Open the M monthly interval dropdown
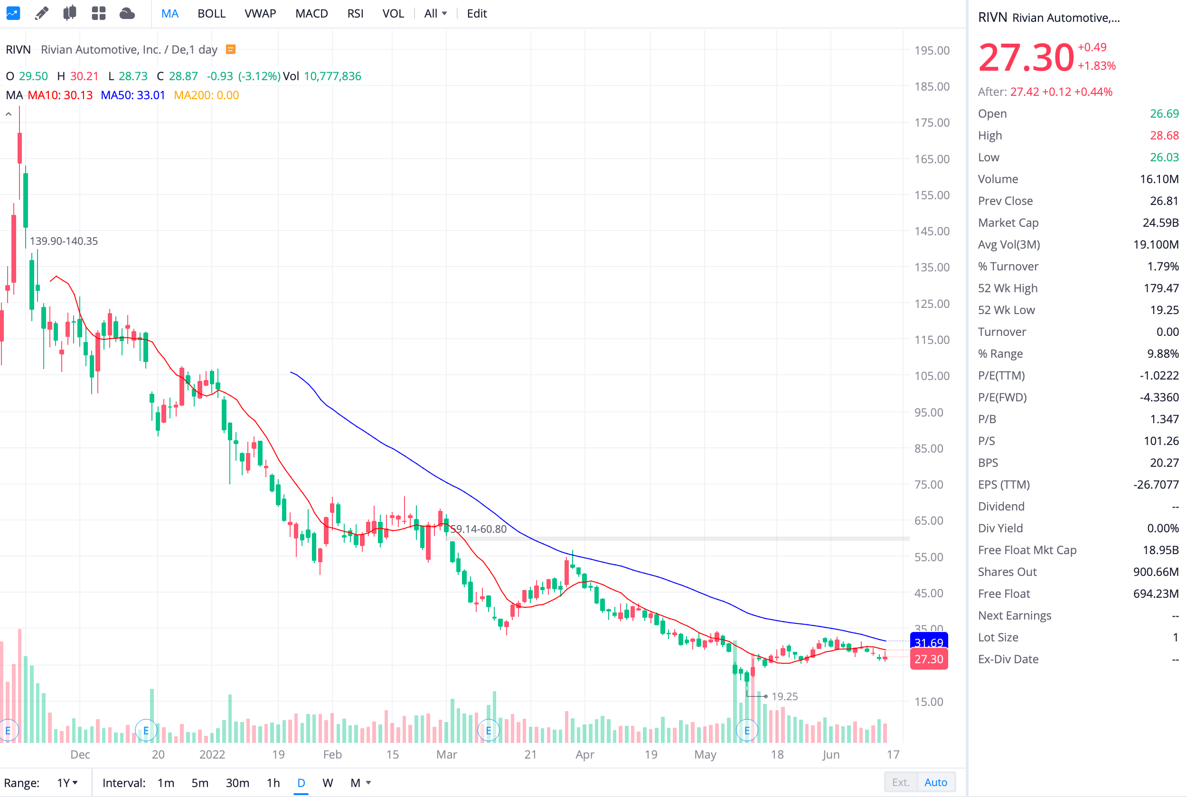 coord(360,783)
